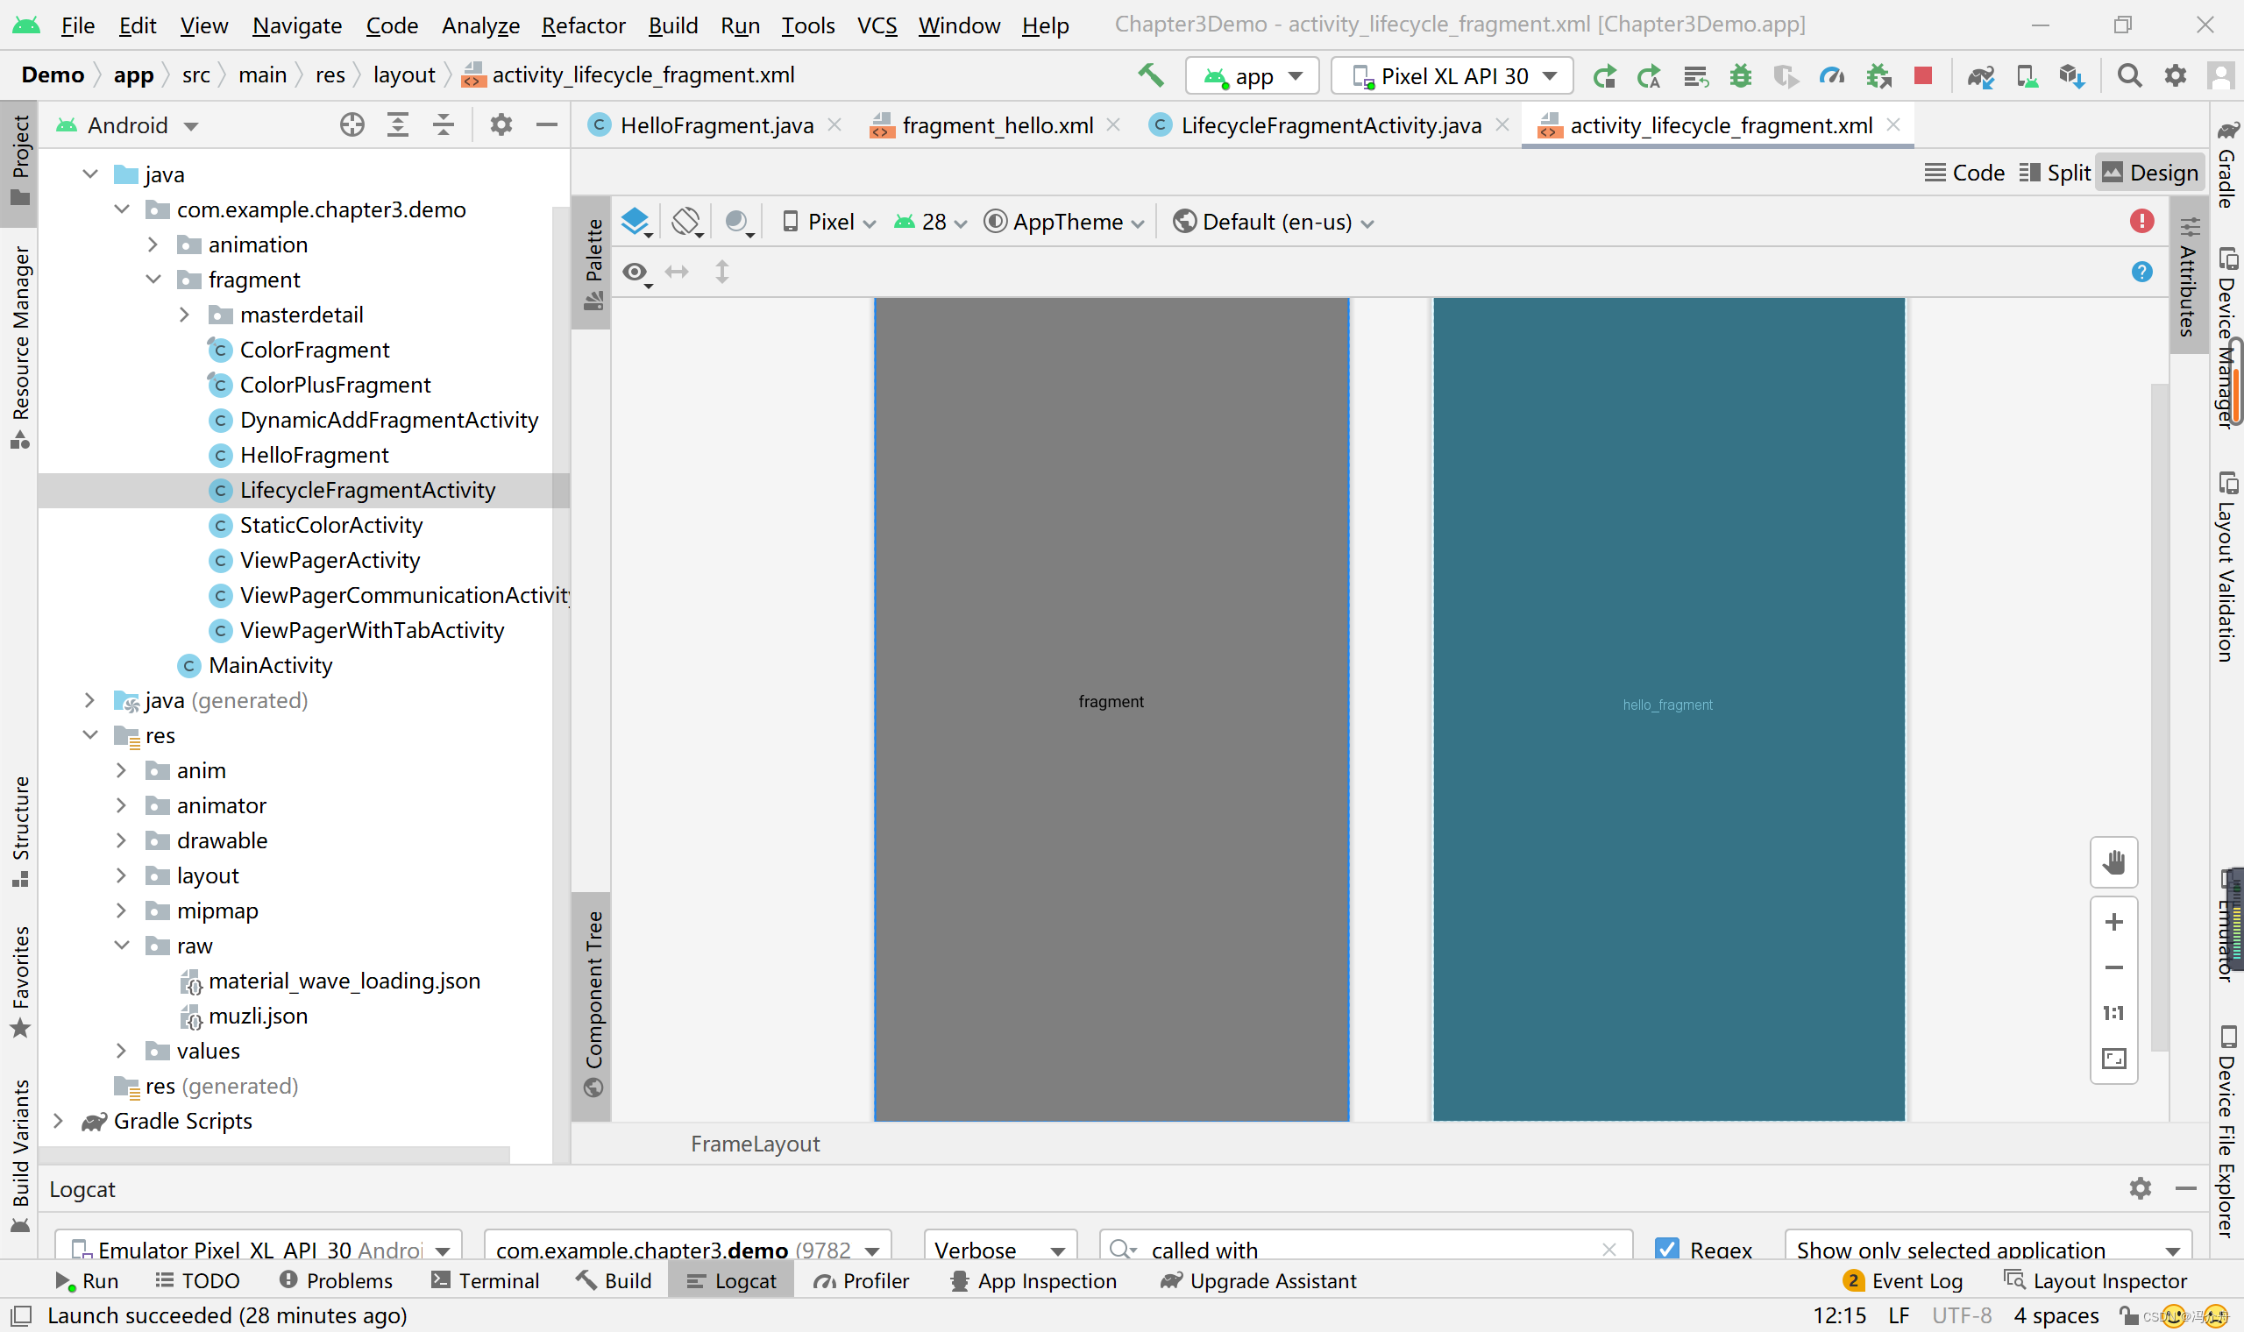This screenshot has width=2244, height=1332.
Task: Toggle the View Options eye icon
Action: click(636, 272)
